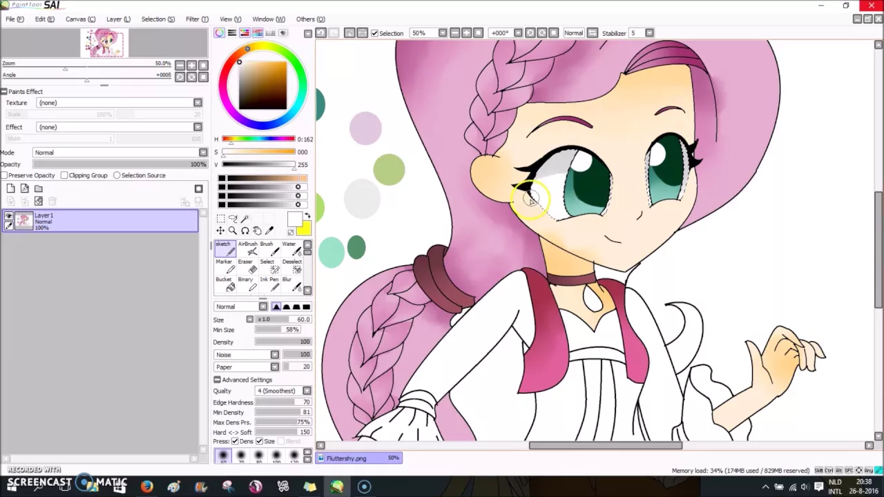Open the File menu
Viewport: 884px width, 497px height.
click(14, 19)
